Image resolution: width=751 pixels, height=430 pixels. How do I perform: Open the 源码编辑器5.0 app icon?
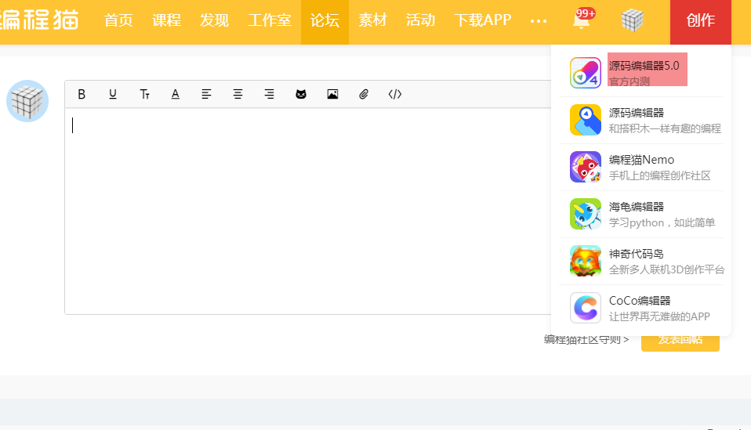tap(586, 73)
